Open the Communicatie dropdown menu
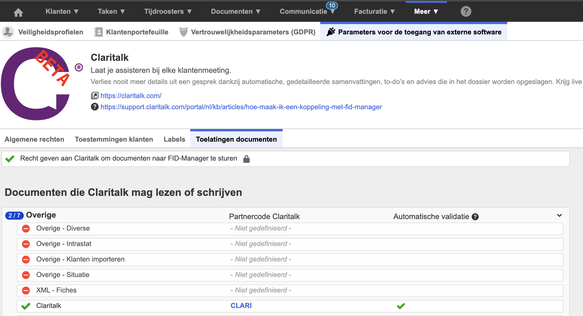583x316 pixels. [x=307, y=11]
